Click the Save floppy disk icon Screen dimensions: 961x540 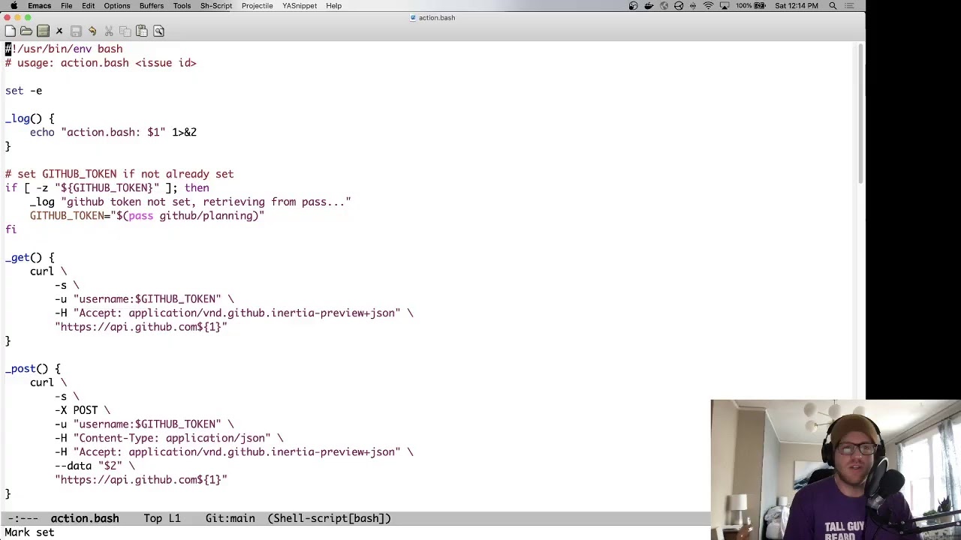point(76,31)
